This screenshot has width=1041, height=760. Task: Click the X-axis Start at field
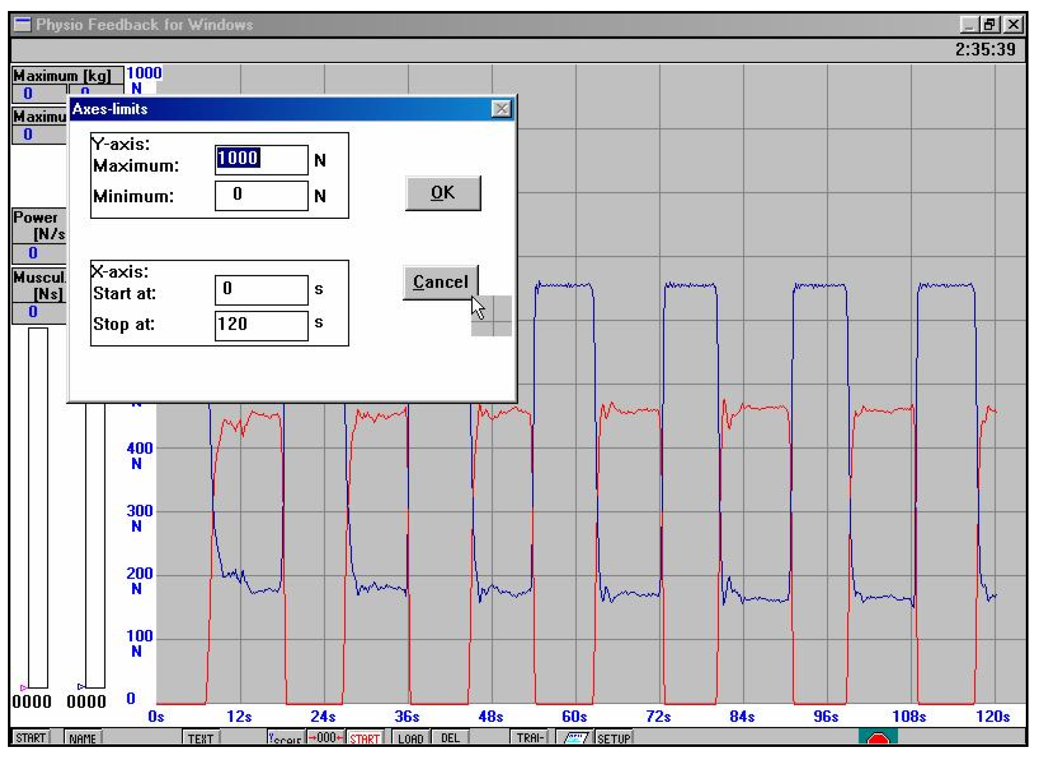(261, 290)
